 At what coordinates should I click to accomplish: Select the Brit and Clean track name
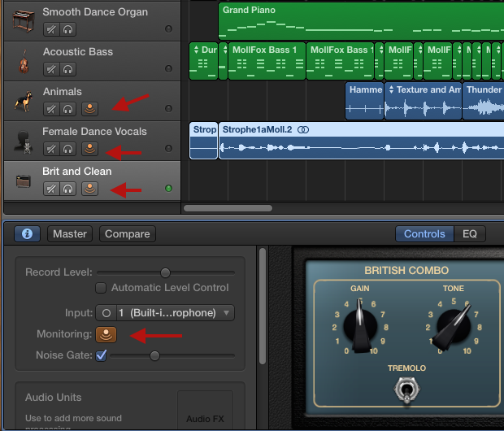77,172
